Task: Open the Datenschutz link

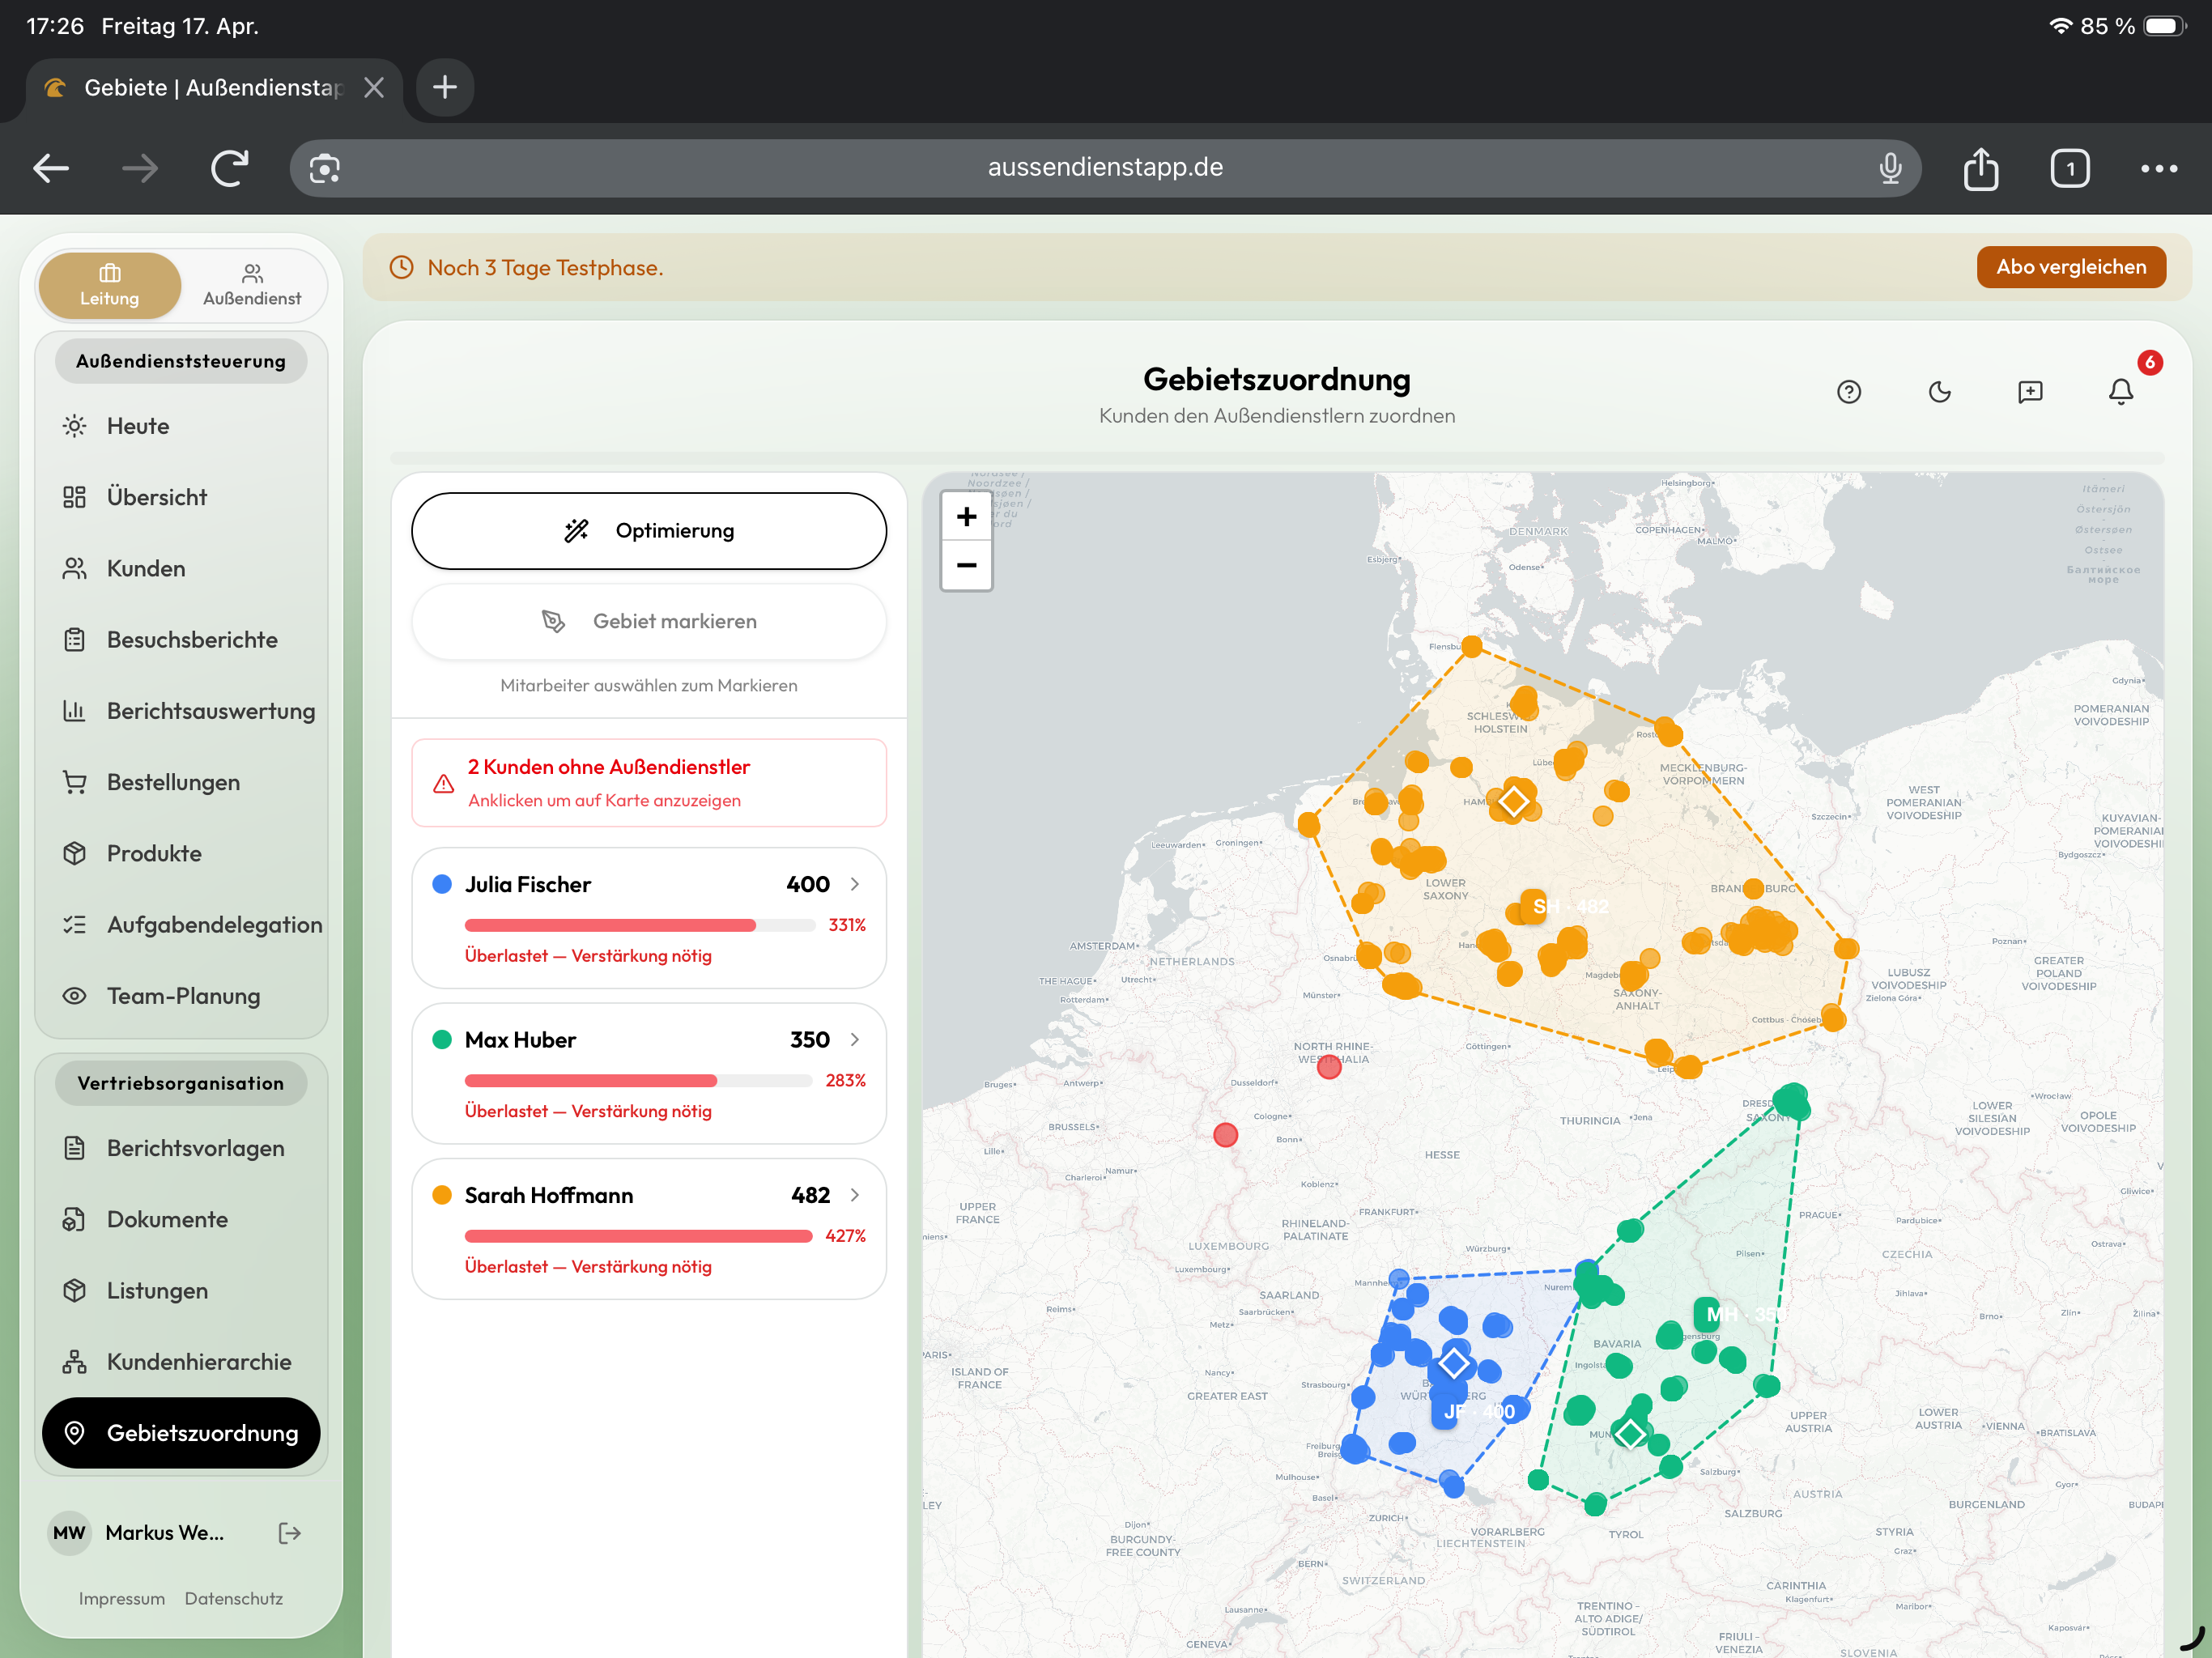Action: pyautogui.click(x=234, y=1598)
